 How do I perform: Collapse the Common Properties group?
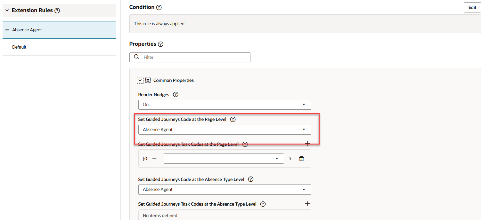click(x=140, y=80)
